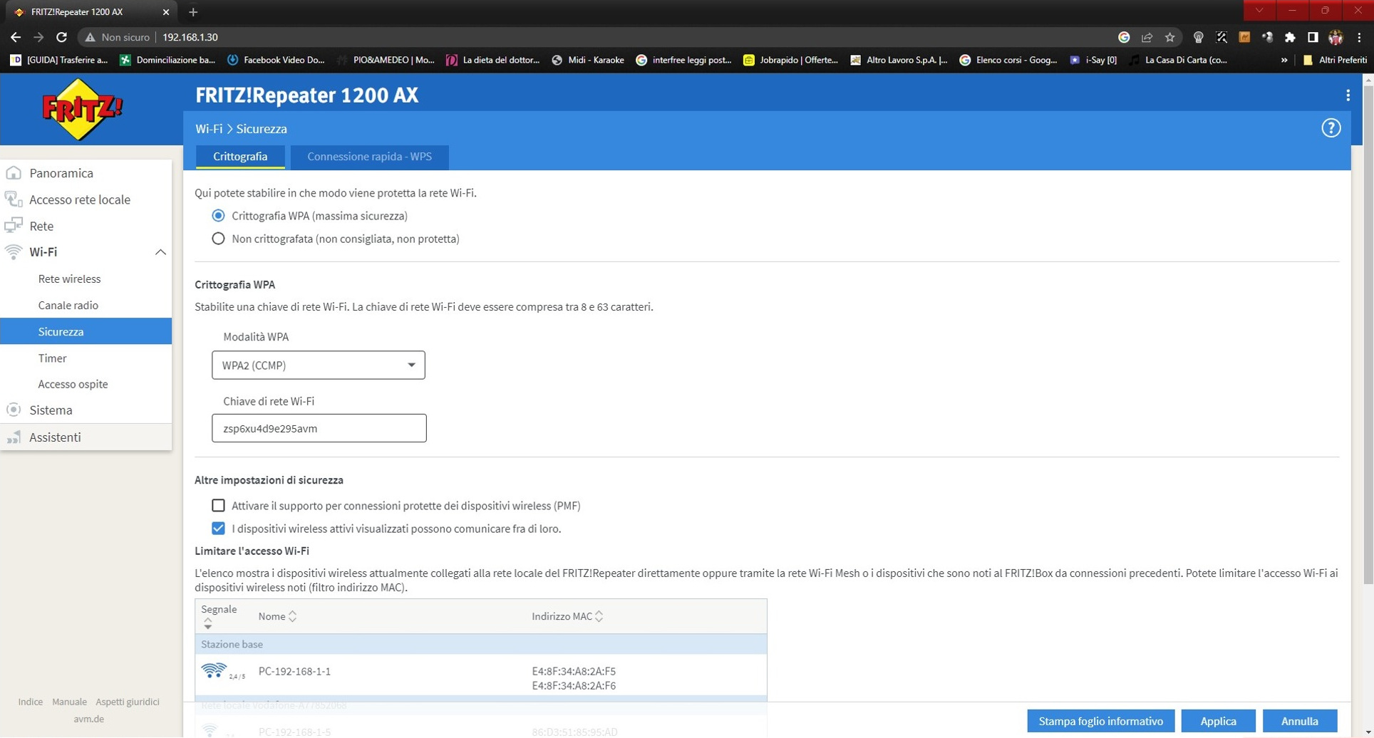Click Wi-Fi in the breadcrumb

coord(209,129)
